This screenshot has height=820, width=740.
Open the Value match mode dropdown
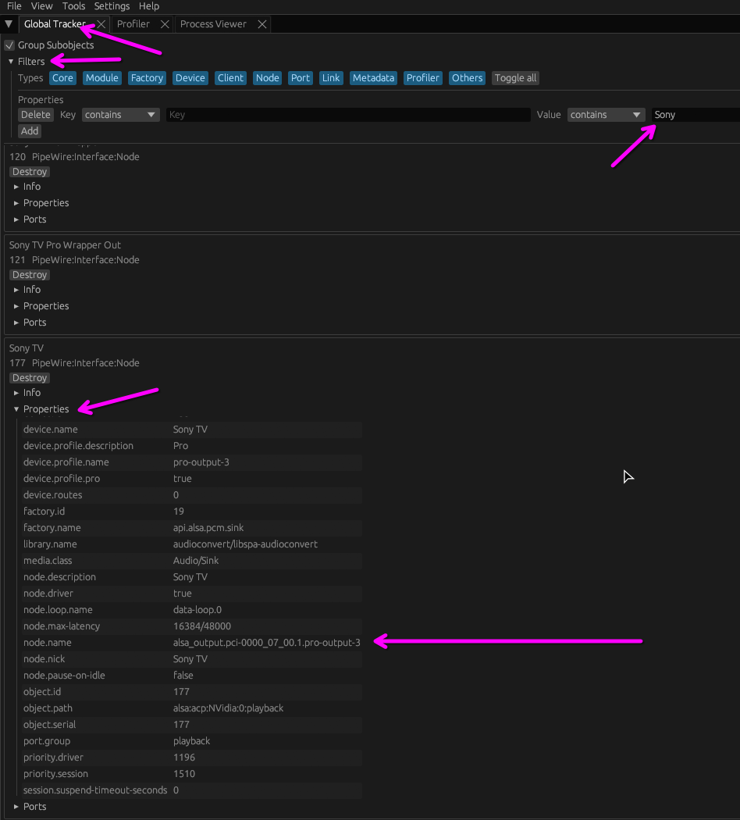tap(606, 115)
